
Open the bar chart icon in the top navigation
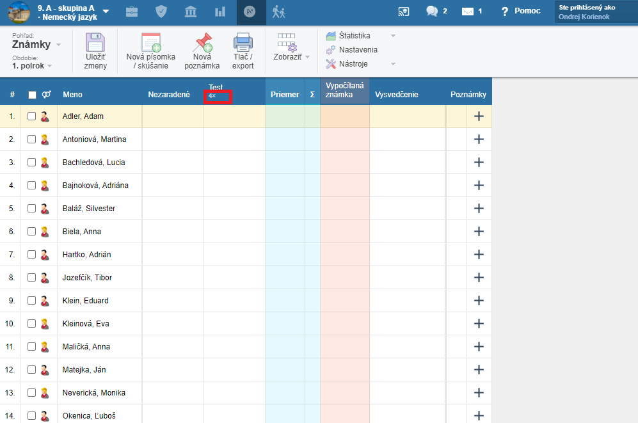pyautogui.click(x=220, y=12)
